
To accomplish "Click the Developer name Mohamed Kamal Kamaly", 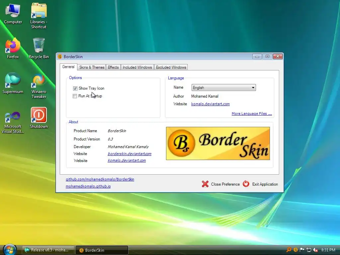I will click(x=128, y=147).
